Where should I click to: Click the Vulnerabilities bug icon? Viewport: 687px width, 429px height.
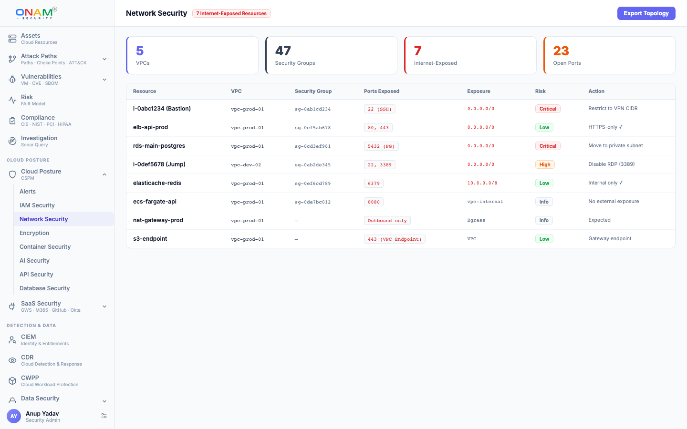point(12,80)
